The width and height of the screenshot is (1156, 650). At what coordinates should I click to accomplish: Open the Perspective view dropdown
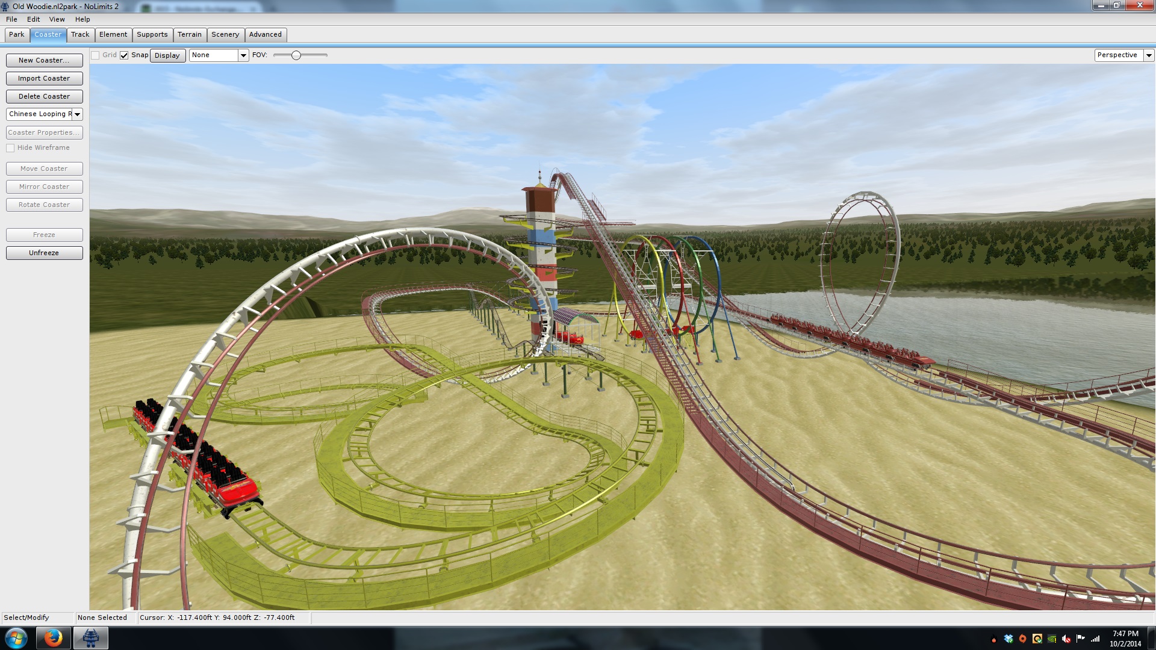coord(1149,55)
